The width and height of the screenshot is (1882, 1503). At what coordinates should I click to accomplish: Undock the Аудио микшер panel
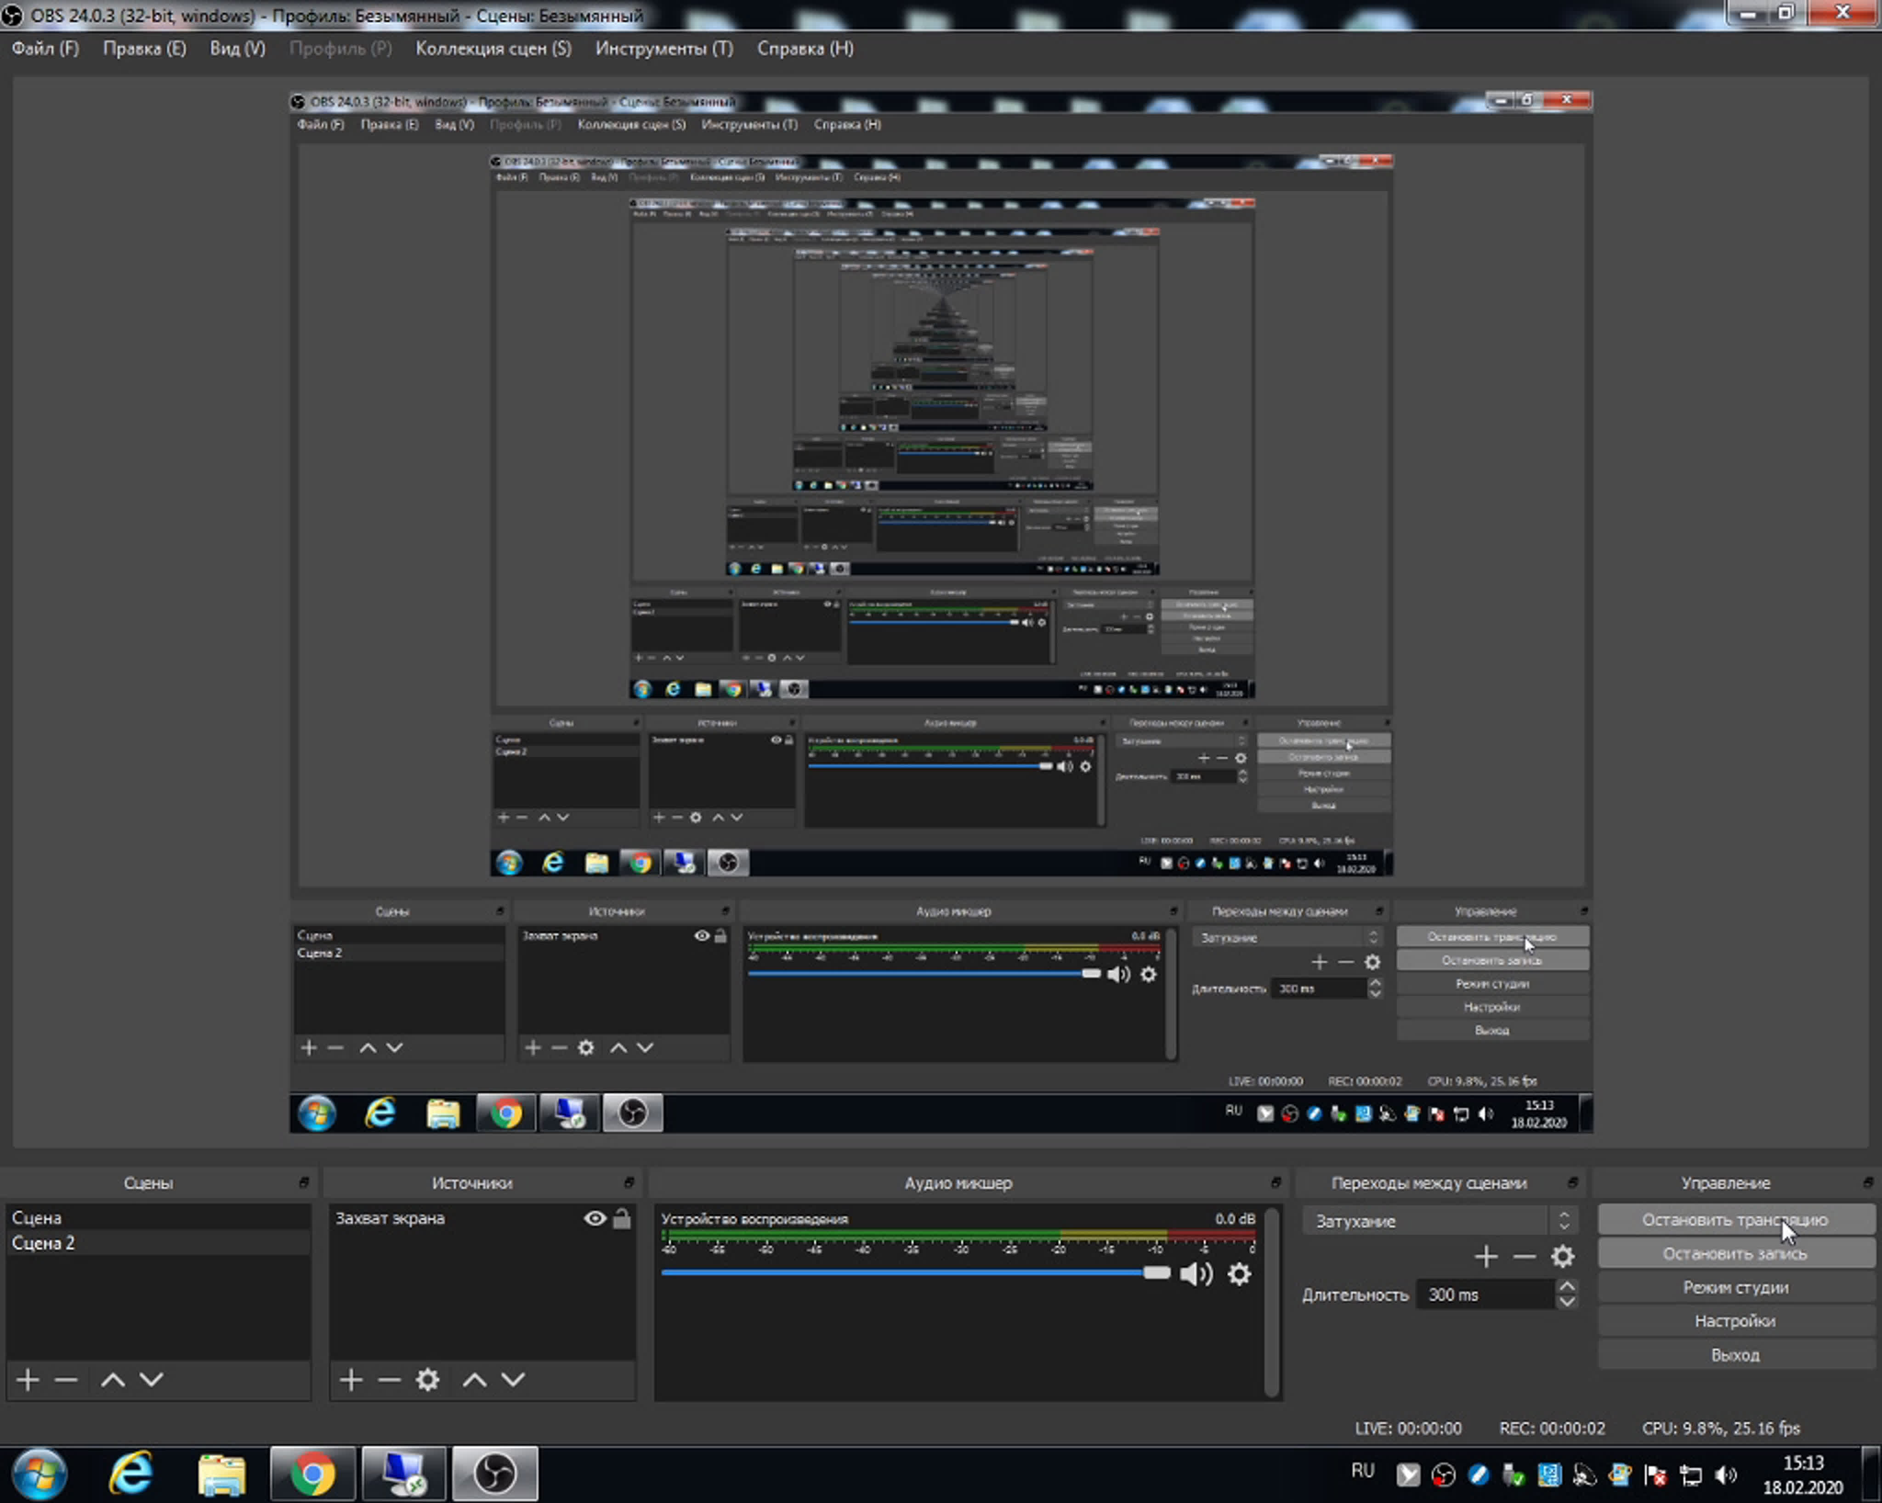coord(1275,1183)
